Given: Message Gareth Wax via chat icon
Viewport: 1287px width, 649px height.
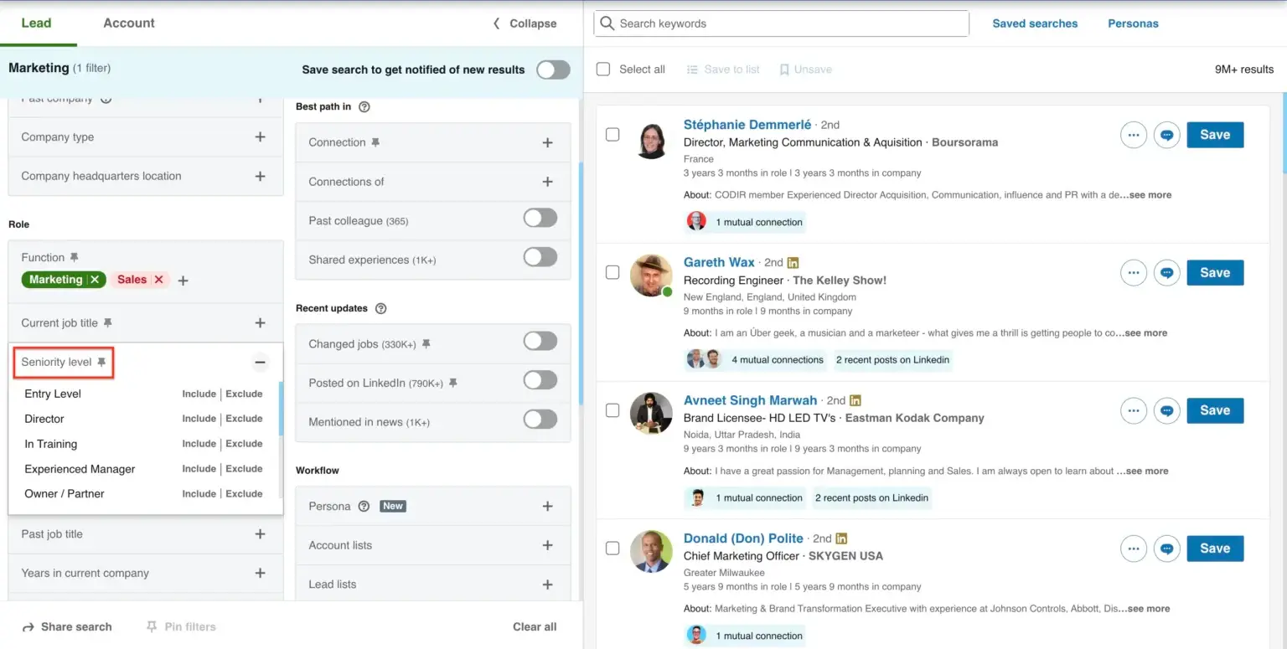Looking at the screenshot, I should [x=1166, y=272].
